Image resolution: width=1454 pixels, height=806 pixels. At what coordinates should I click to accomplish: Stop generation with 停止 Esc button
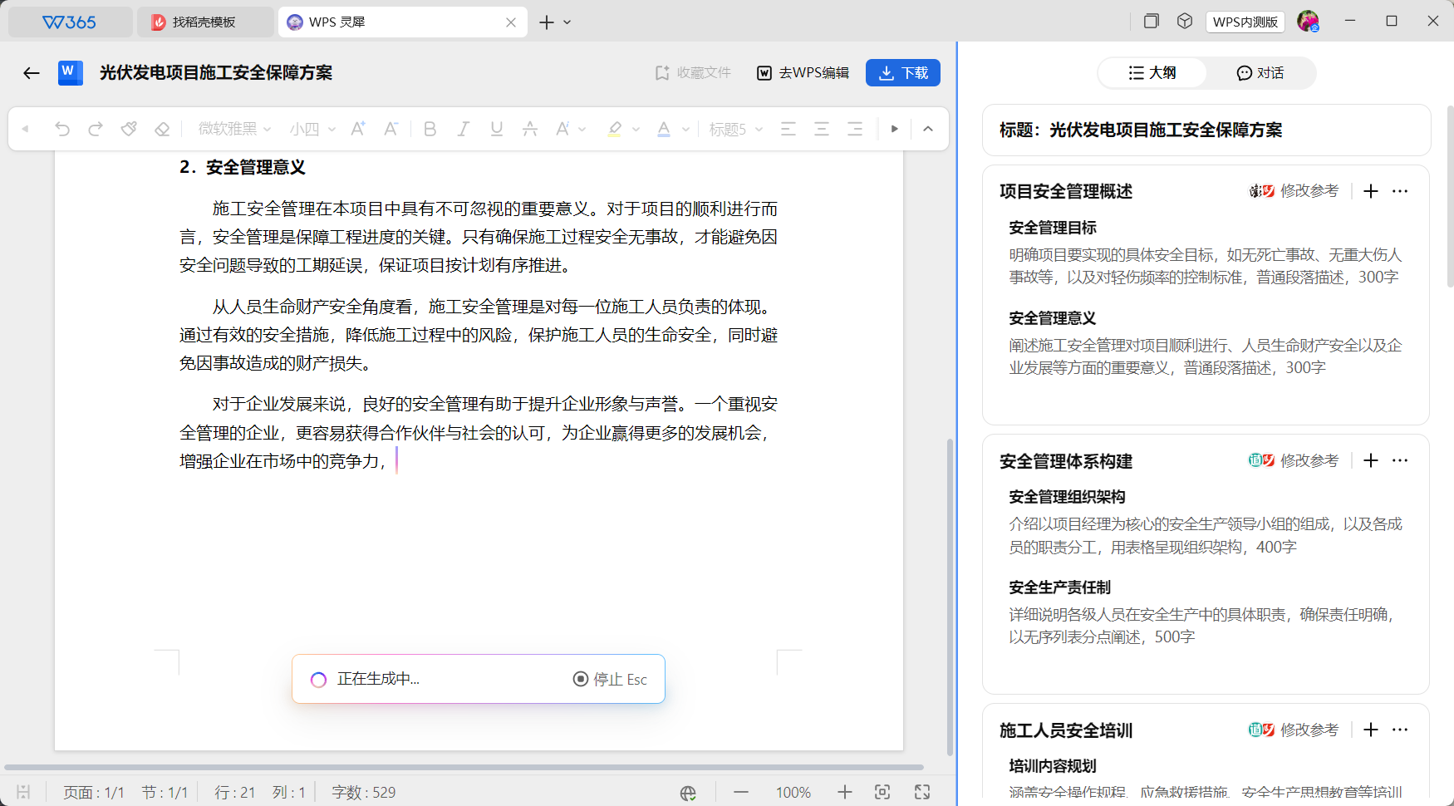coord(610,679)
